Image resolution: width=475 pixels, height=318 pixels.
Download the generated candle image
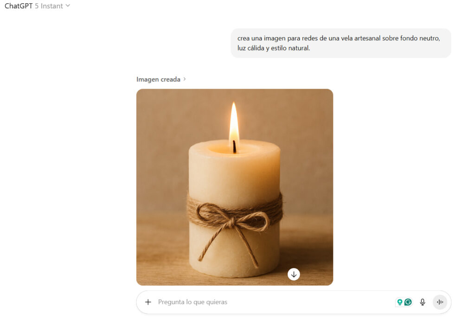(x=294, y=274)
